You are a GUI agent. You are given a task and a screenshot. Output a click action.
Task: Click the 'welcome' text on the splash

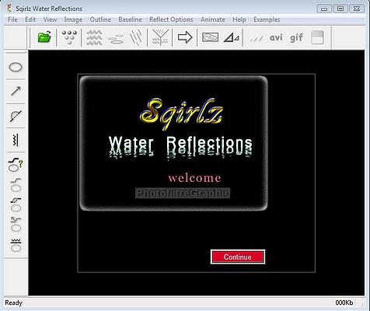coord(194,178)
